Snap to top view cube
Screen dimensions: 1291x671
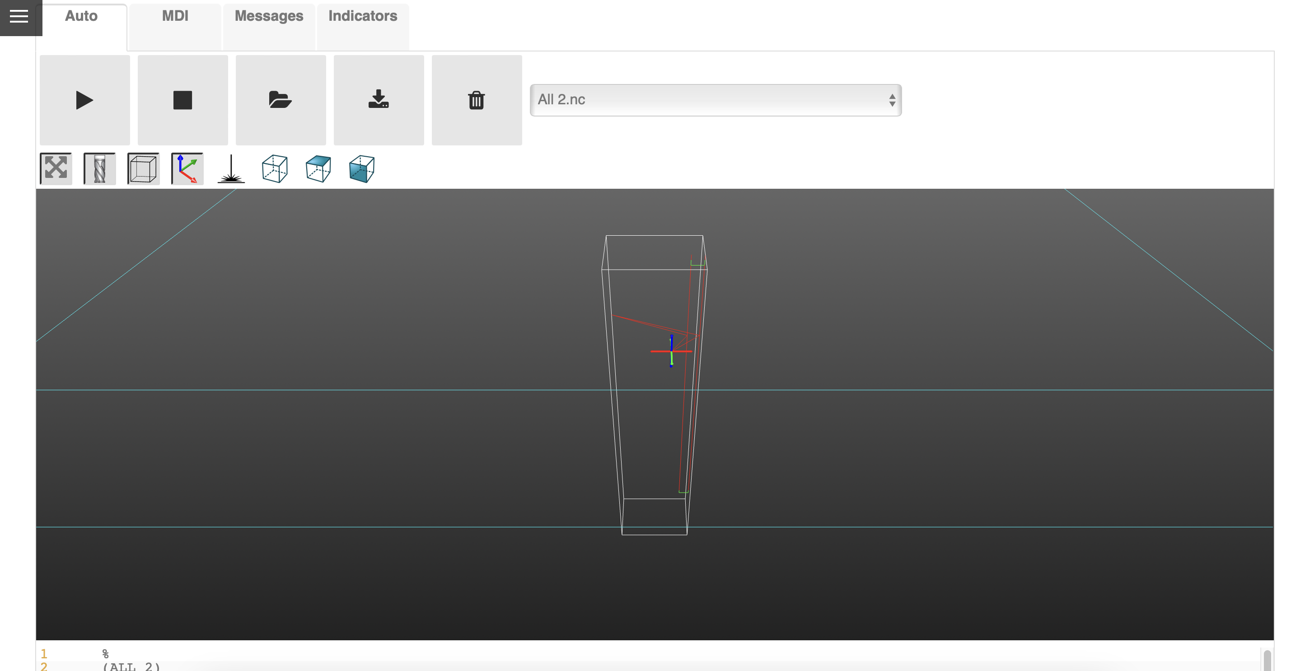point(318,168)
